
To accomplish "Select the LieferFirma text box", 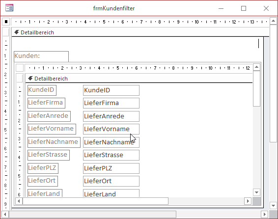I will (111, 103).
